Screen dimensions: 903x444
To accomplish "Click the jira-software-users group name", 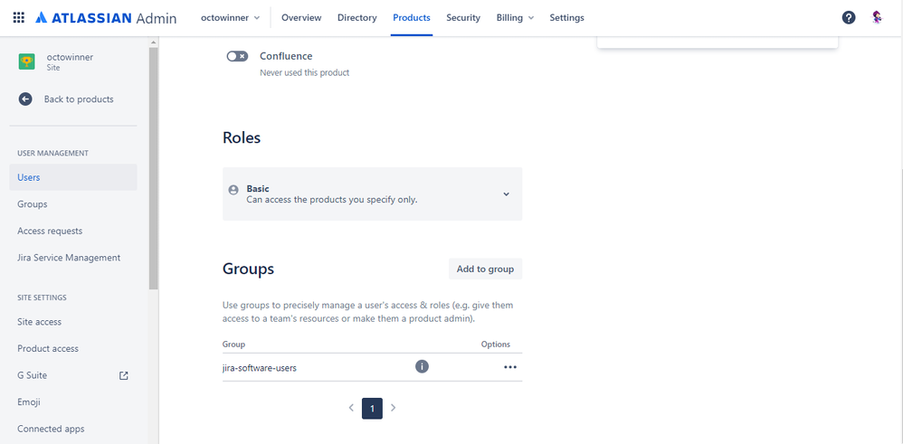I will (259, 367).
